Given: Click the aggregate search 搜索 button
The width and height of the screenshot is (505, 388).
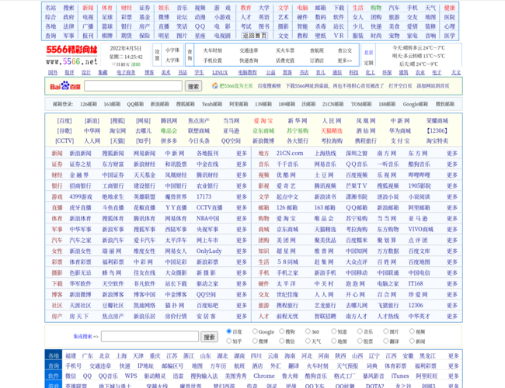Looking at the screenshot, I should (x=209, y=337).
